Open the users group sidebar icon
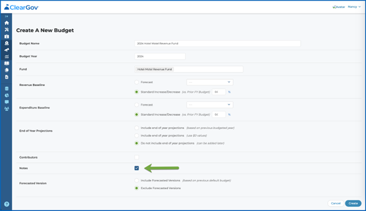 coord(6,109)
